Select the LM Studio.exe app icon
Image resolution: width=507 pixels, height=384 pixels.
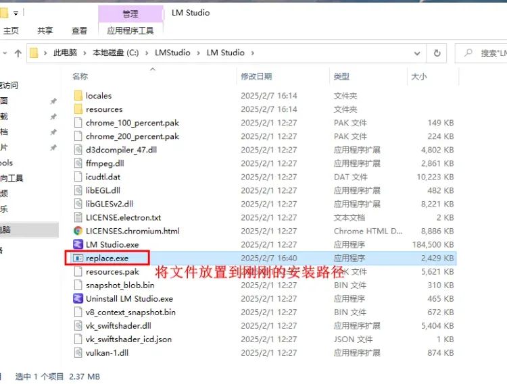click(x=78, y=244)
